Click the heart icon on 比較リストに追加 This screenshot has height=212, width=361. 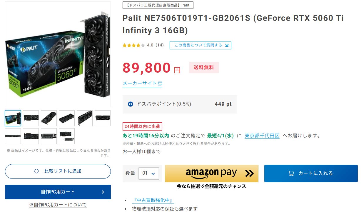36,171
